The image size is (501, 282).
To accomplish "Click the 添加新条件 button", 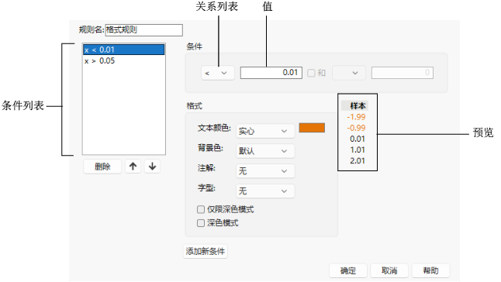I will pyautogui.click(x=206, y=251).
